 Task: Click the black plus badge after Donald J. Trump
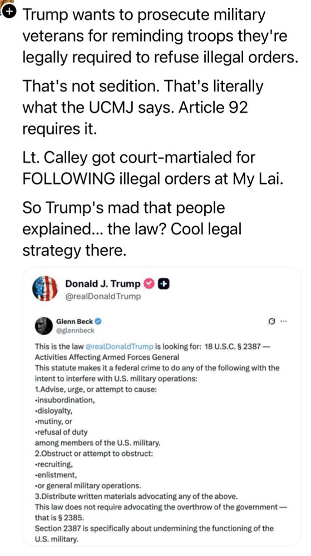pyautogui.click(x=164, y=284)
